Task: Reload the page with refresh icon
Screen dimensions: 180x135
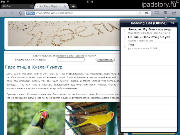Action: 21,13
